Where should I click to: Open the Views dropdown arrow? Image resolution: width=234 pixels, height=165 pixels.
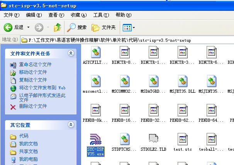pos(134,27)
